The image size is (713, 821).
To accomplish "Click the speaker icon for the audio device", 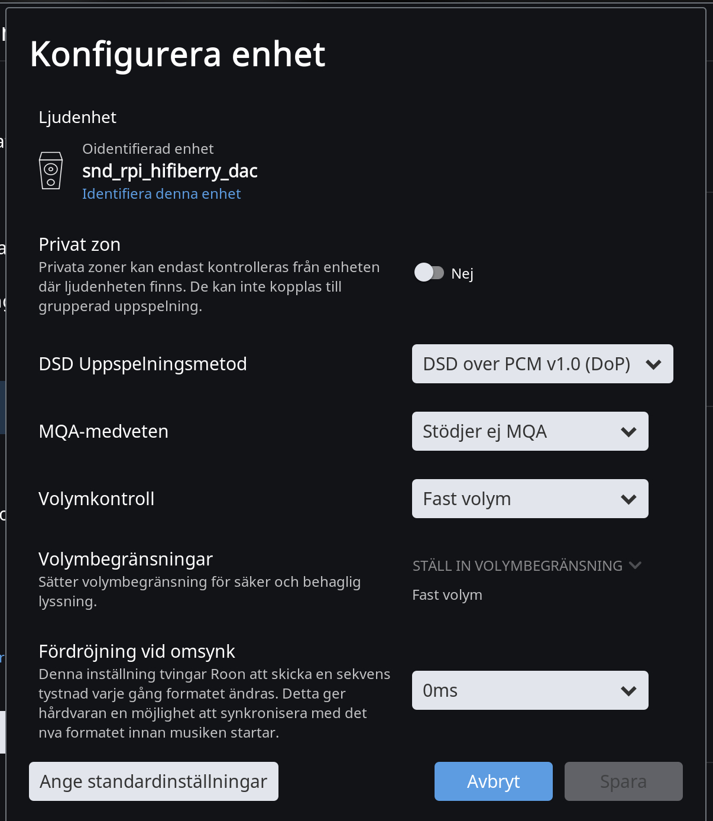I will point(51,170).
